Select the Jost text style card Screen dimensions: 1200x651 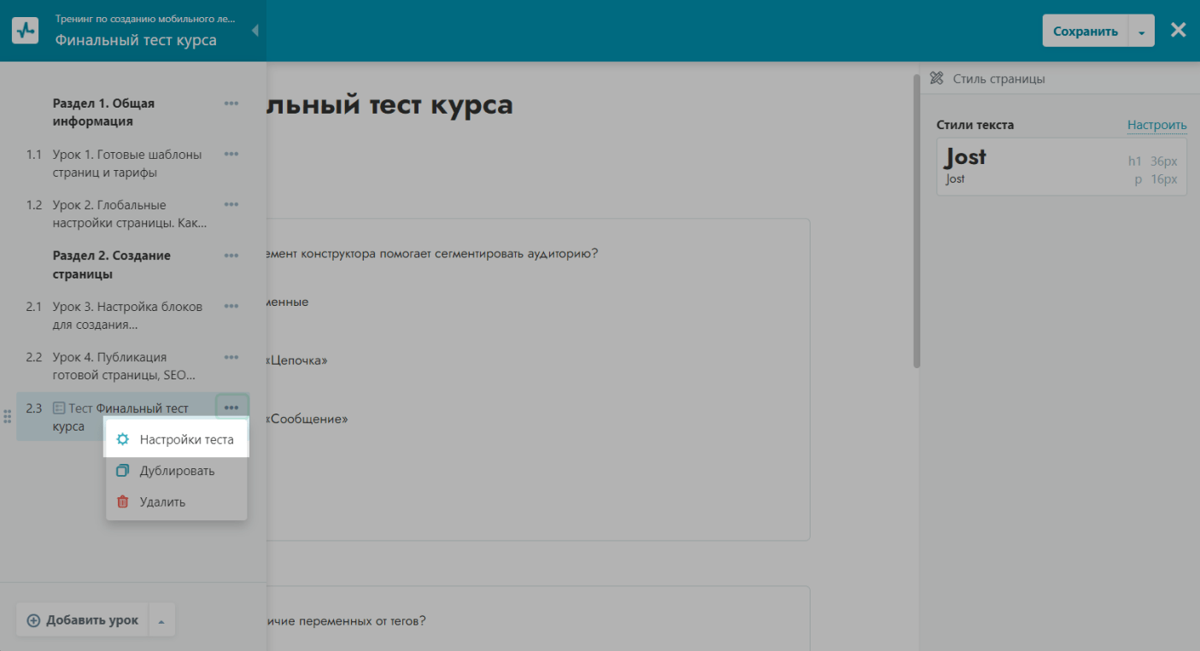tap(1062, 167)
